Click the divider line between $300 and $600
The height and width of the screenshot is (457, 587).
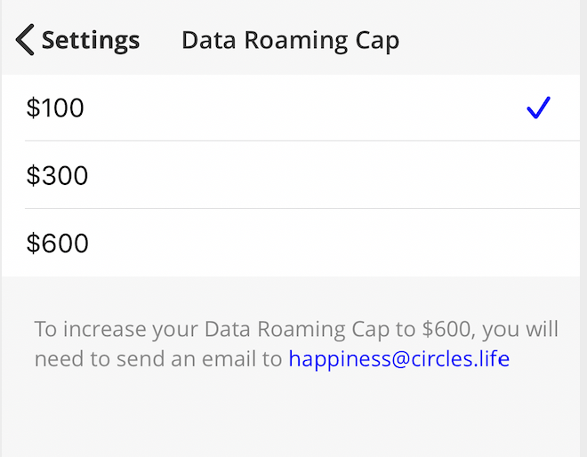coord(302,208)
